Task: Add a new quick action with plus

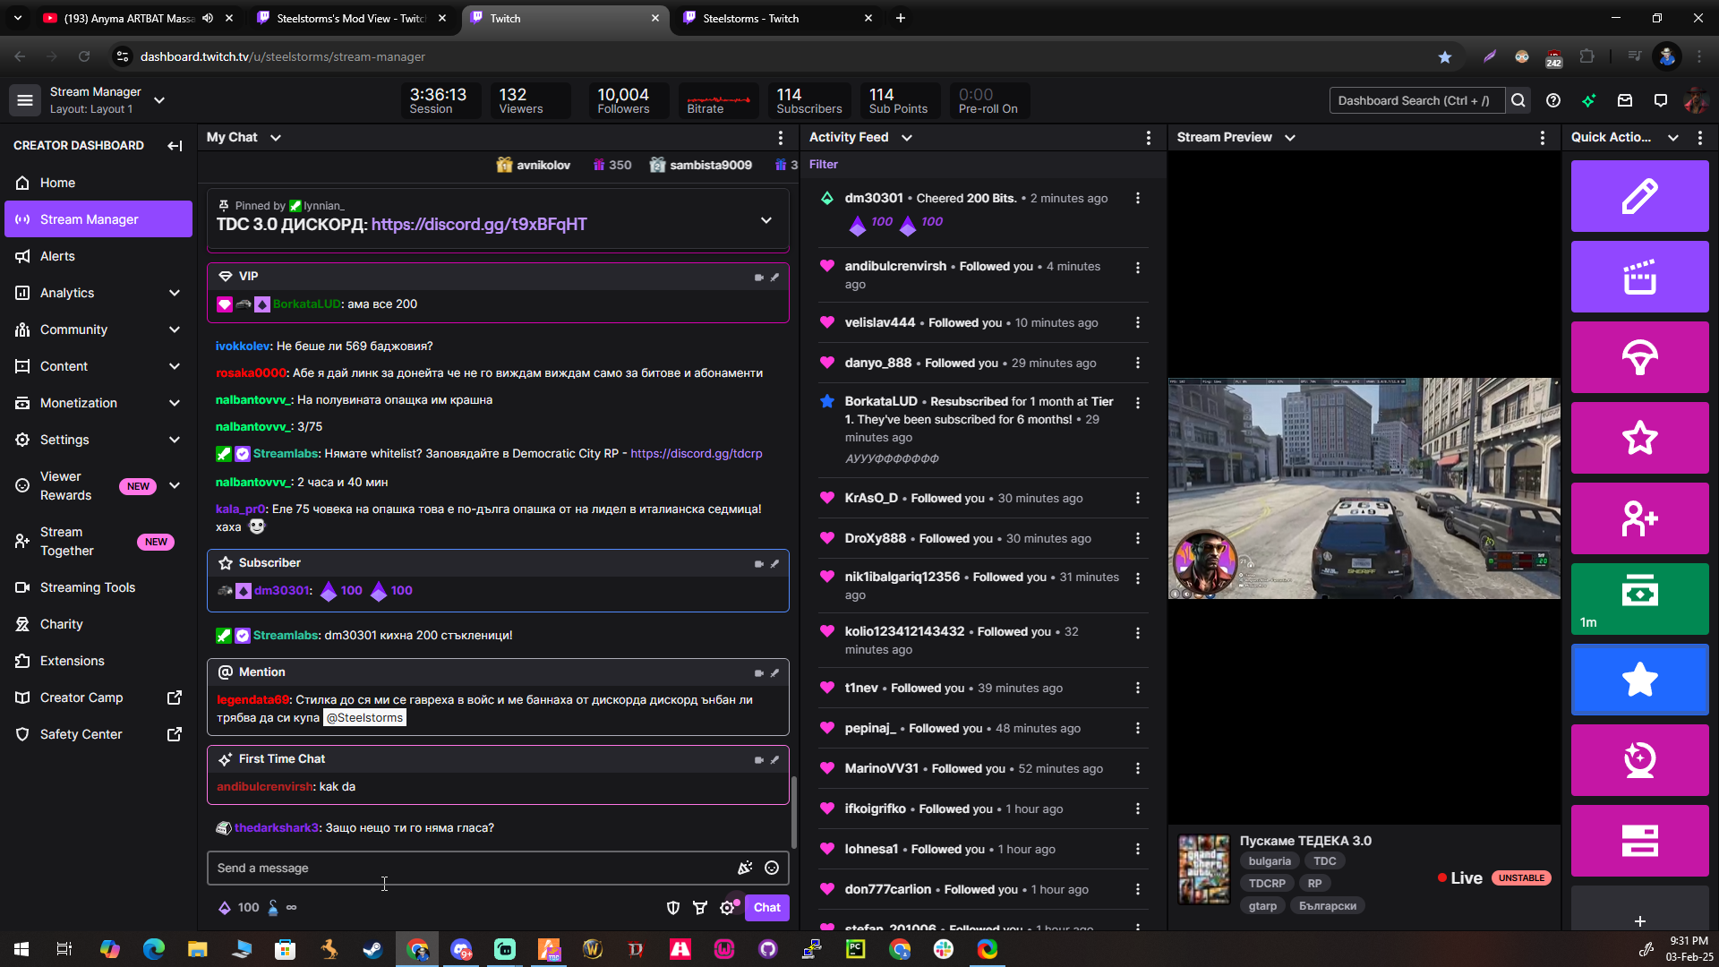Action: [1639, 920]
